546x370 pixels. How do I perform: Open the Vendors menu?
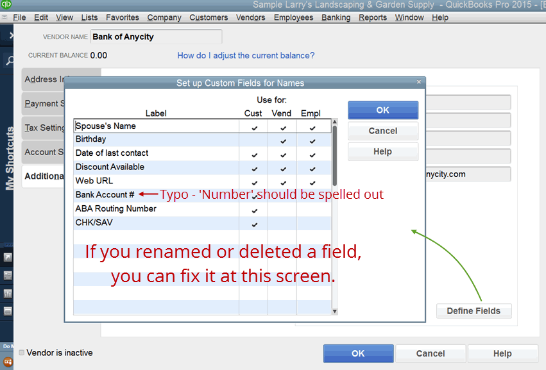pyautogui.click(x=250, y=17)
